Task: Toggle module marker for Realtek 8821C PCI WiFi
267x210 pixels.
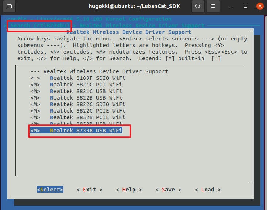Action: 35,84
